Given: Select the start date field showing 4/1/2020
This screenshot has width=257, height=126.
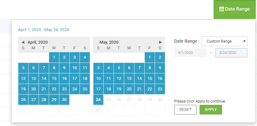Looking at the screenshot, I should (190, 53).
